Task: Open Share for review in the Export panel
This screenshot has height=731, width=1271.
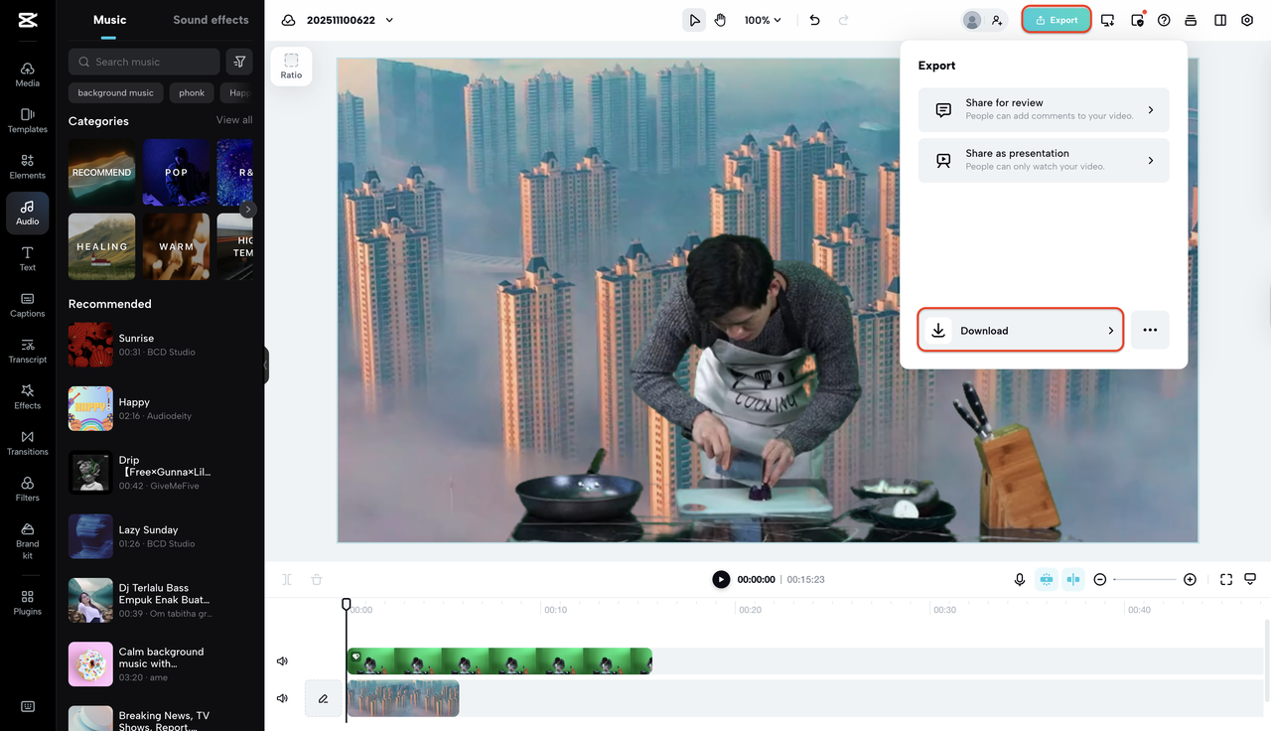Action: (x=1043, y=109)
